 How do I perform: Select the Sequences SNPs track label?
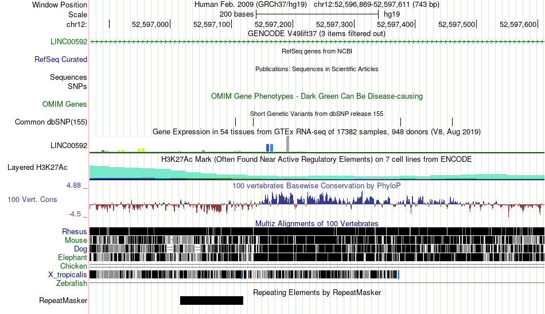point(68,82)
